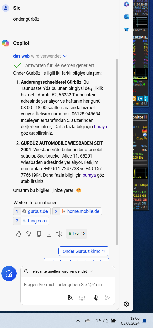This screenshot has height=328, width=153.
Task: Click the Copilot logo icon
Action: tap(6, 43)
